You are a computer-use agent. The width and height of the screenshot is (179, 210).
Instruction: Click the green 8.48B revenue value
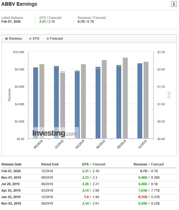(x=143, y=178)
